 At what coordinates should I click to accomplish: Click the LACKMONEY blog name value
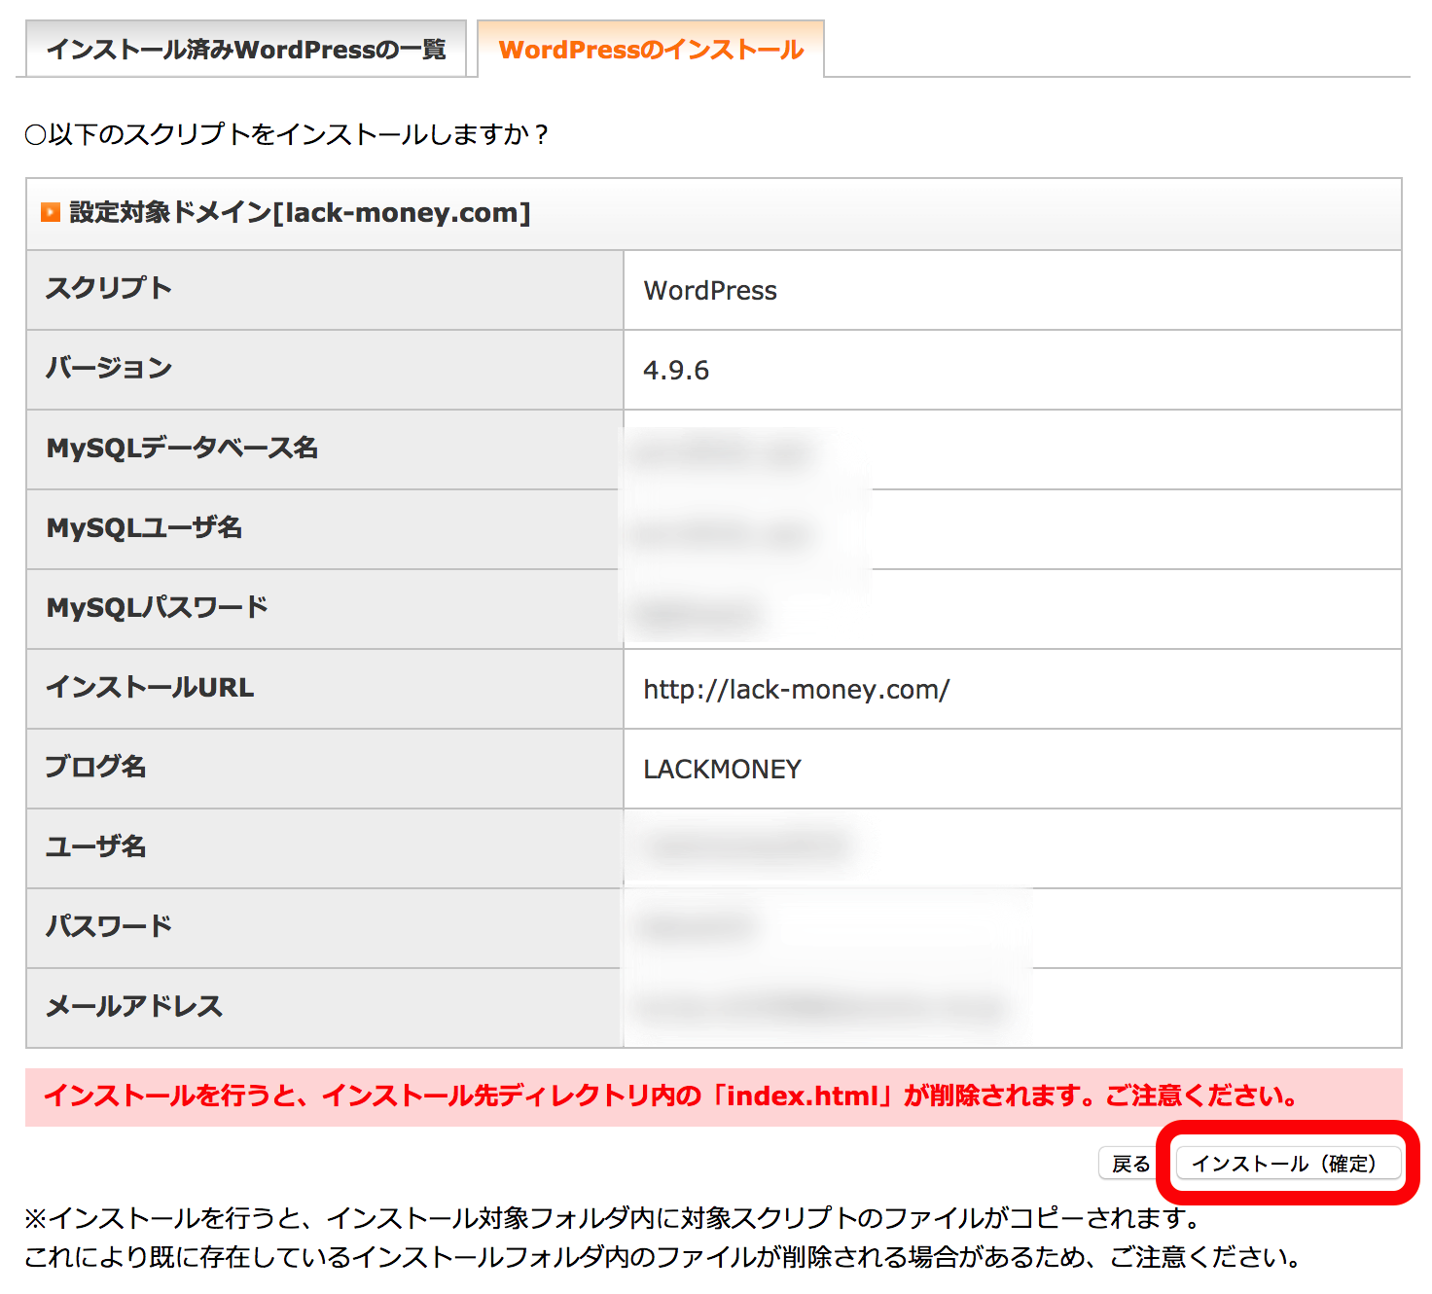[x=722, y=770]
